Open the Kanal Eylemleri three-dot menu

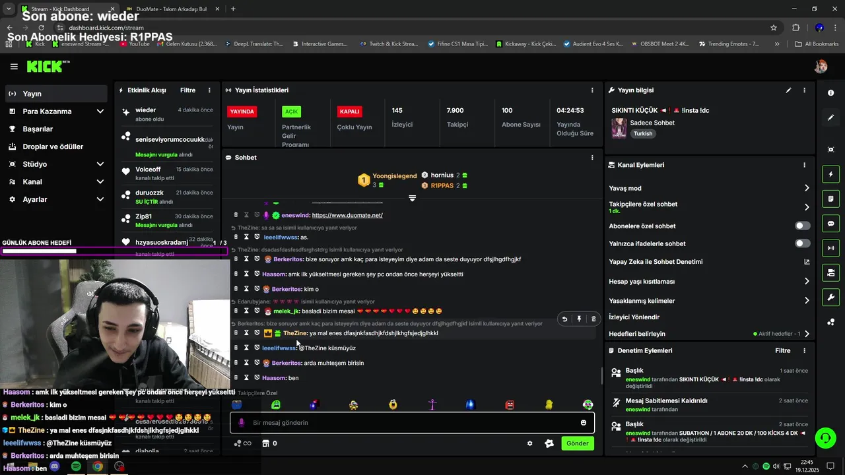click(x=804, y=165)
